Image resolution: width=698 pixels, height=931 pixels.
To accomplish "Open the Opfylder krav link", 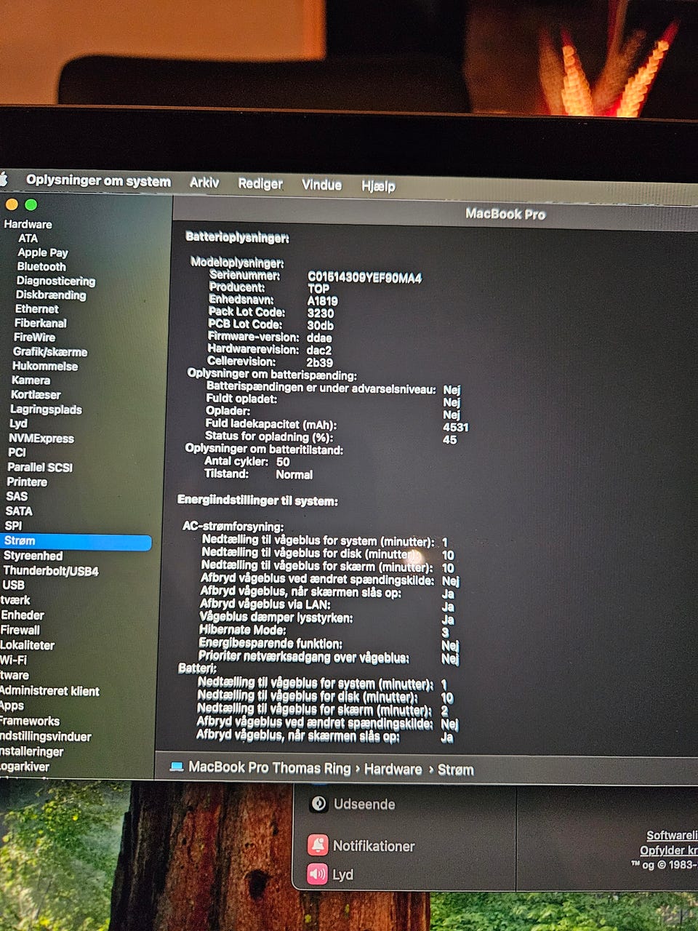I will [668, 850].
